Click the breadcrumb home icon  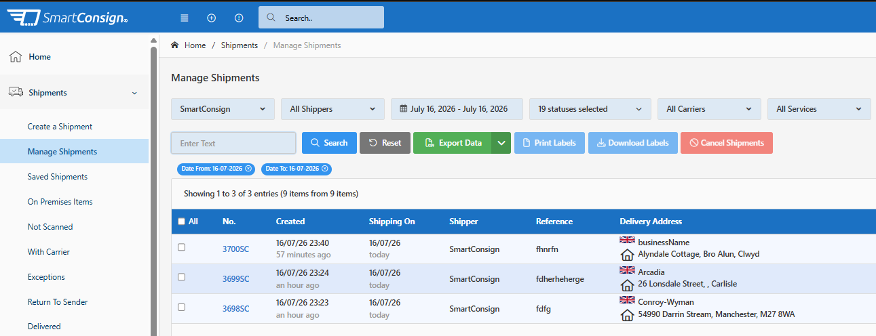175,45
